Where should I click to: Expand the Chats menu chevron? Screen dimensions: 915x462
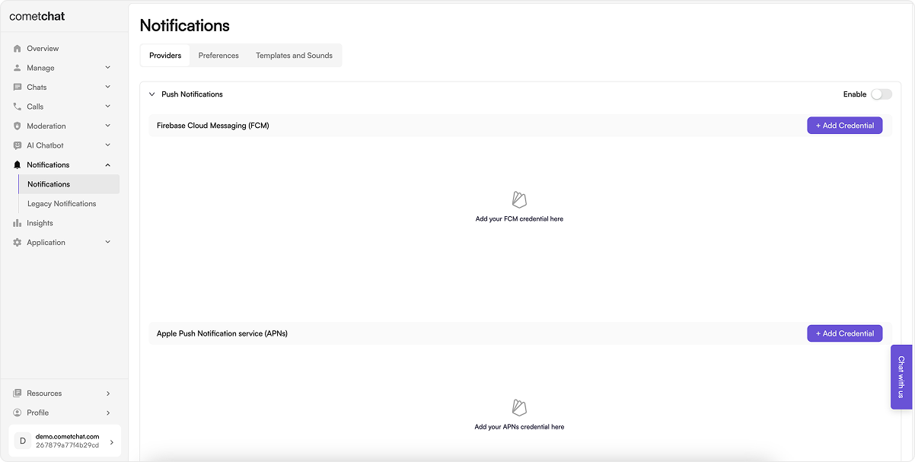click(x=107, y=87)
